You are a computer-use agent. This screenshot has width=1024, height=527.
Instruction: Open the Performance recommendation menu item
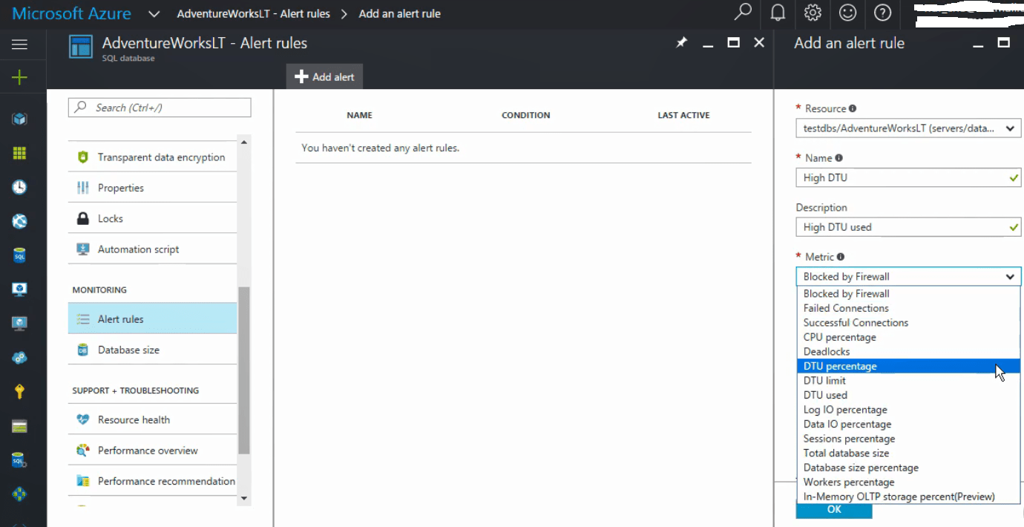153,481
